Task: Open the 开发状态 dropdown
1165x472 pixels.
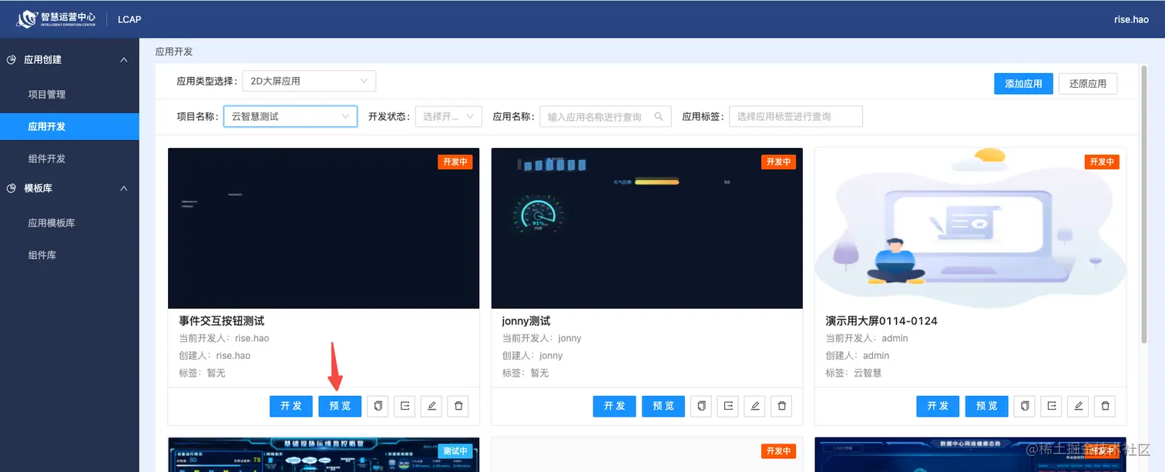Action: (448, 116)
